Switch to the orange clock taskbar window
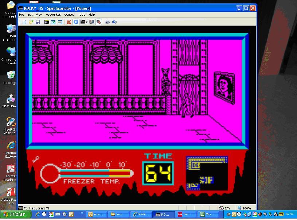The image size is (297, 220). pyautogui.click(x=96, y=214)
